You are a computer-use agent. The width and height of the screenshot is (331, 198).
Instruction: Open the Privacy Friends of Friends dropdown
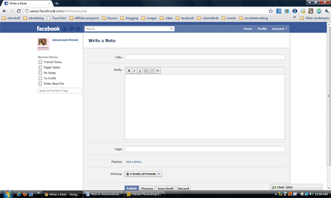pos(143,174)
